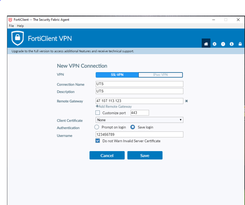Close the FortiClient window

tap(238, 20)
